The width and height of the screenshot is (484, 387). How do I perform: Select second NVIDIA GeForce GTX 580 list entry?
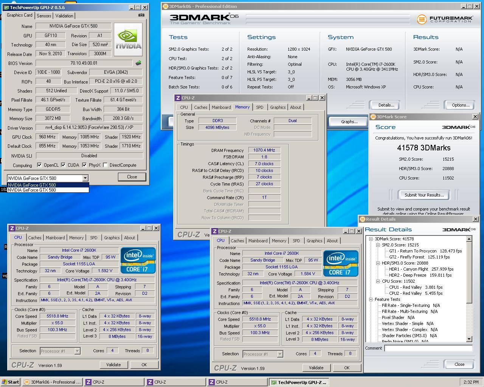click(48, 190)
